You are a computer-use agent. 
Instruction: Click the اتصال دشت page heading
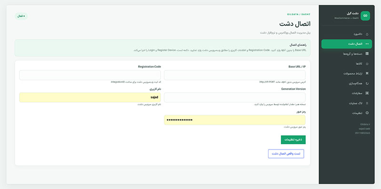(x=295, y=24)
